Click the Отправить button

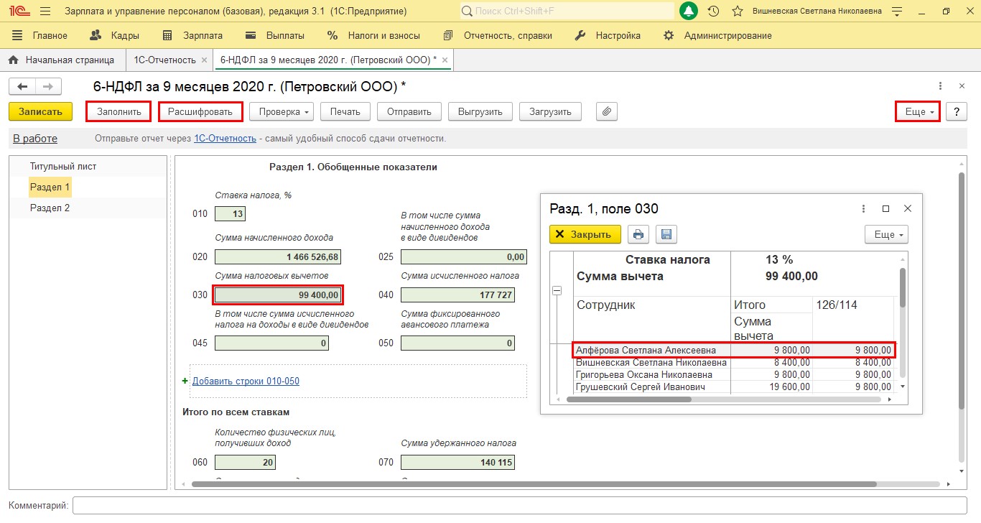(409, 111)
